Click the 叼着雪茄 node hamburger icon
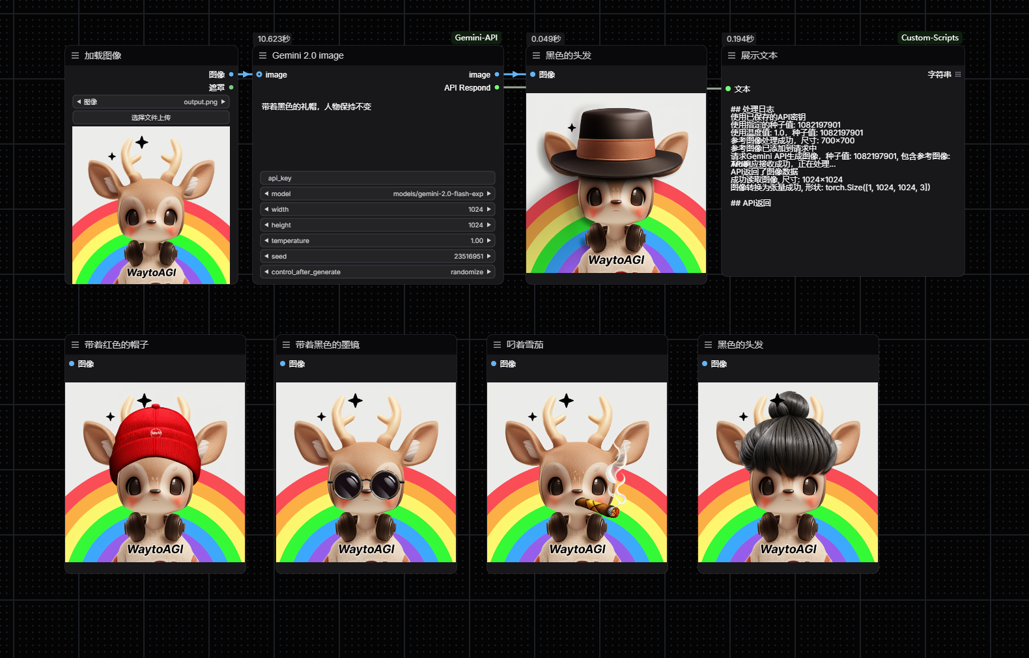The width and height of the screenshot is (1029, 658). [498, 345]
